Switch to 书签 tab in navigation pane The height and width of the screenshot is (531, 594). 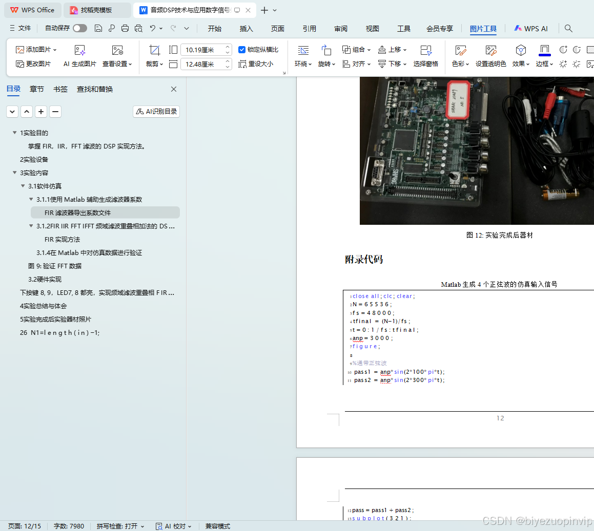pos(60,89)
